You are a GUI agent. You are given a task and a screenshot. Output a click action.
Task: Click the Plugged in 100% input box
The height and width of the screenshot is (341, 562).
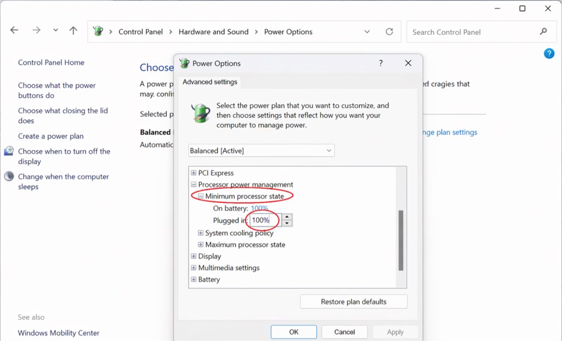265,220
